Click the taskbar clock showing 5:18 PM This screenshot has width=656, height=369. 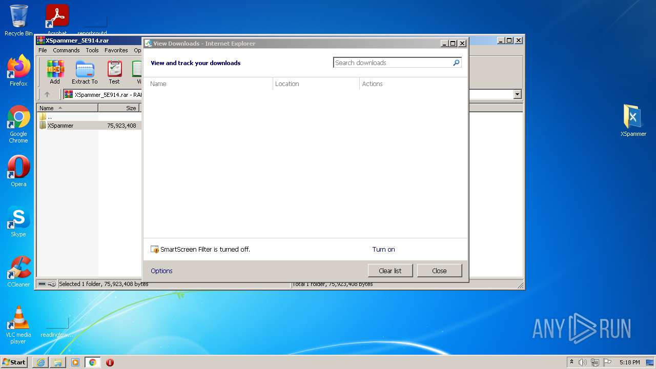tap(629, 362)
